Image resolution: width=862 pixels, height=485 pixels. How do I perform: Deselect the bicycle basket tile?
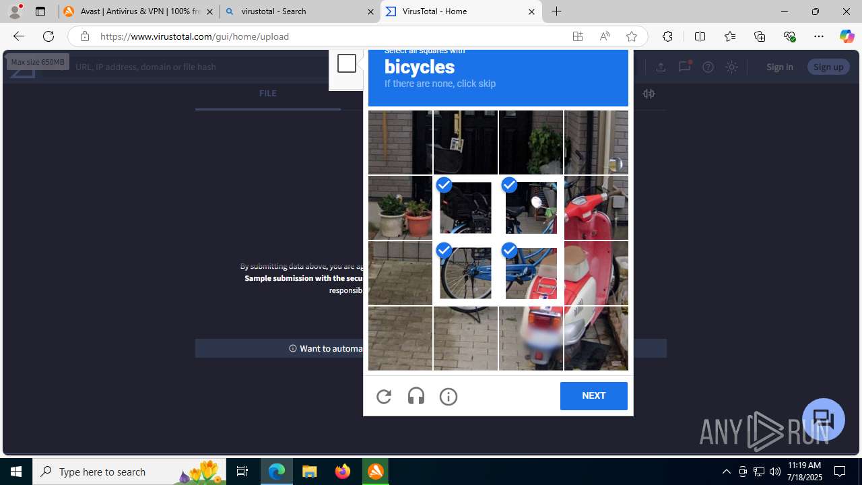pyautogui.click(x=465, y=207)
